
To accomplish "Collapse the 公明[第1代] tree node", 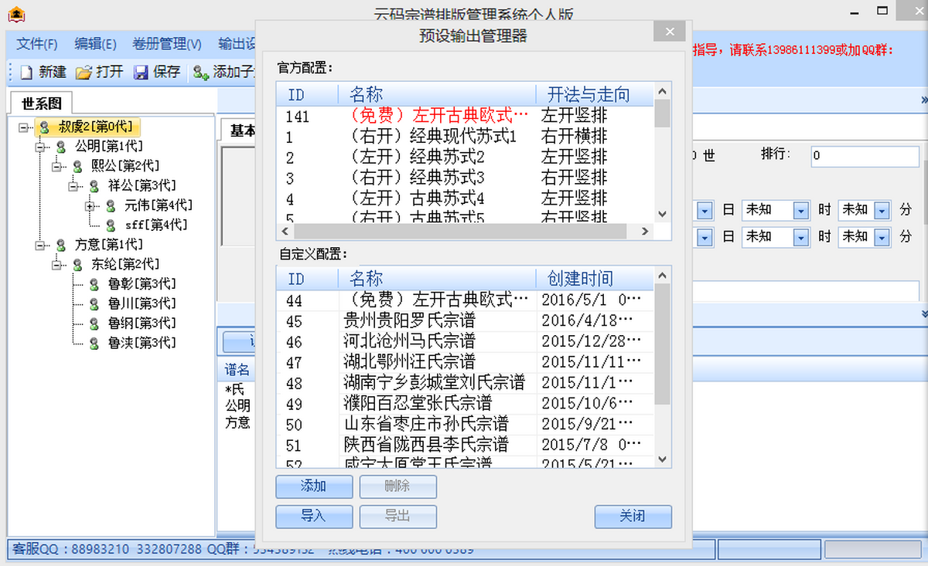I will pyautogui.click(x=40, y=147).
